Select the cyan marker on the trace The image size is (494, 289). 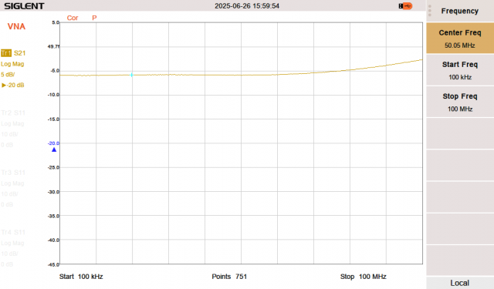click(x=132, y=75)
